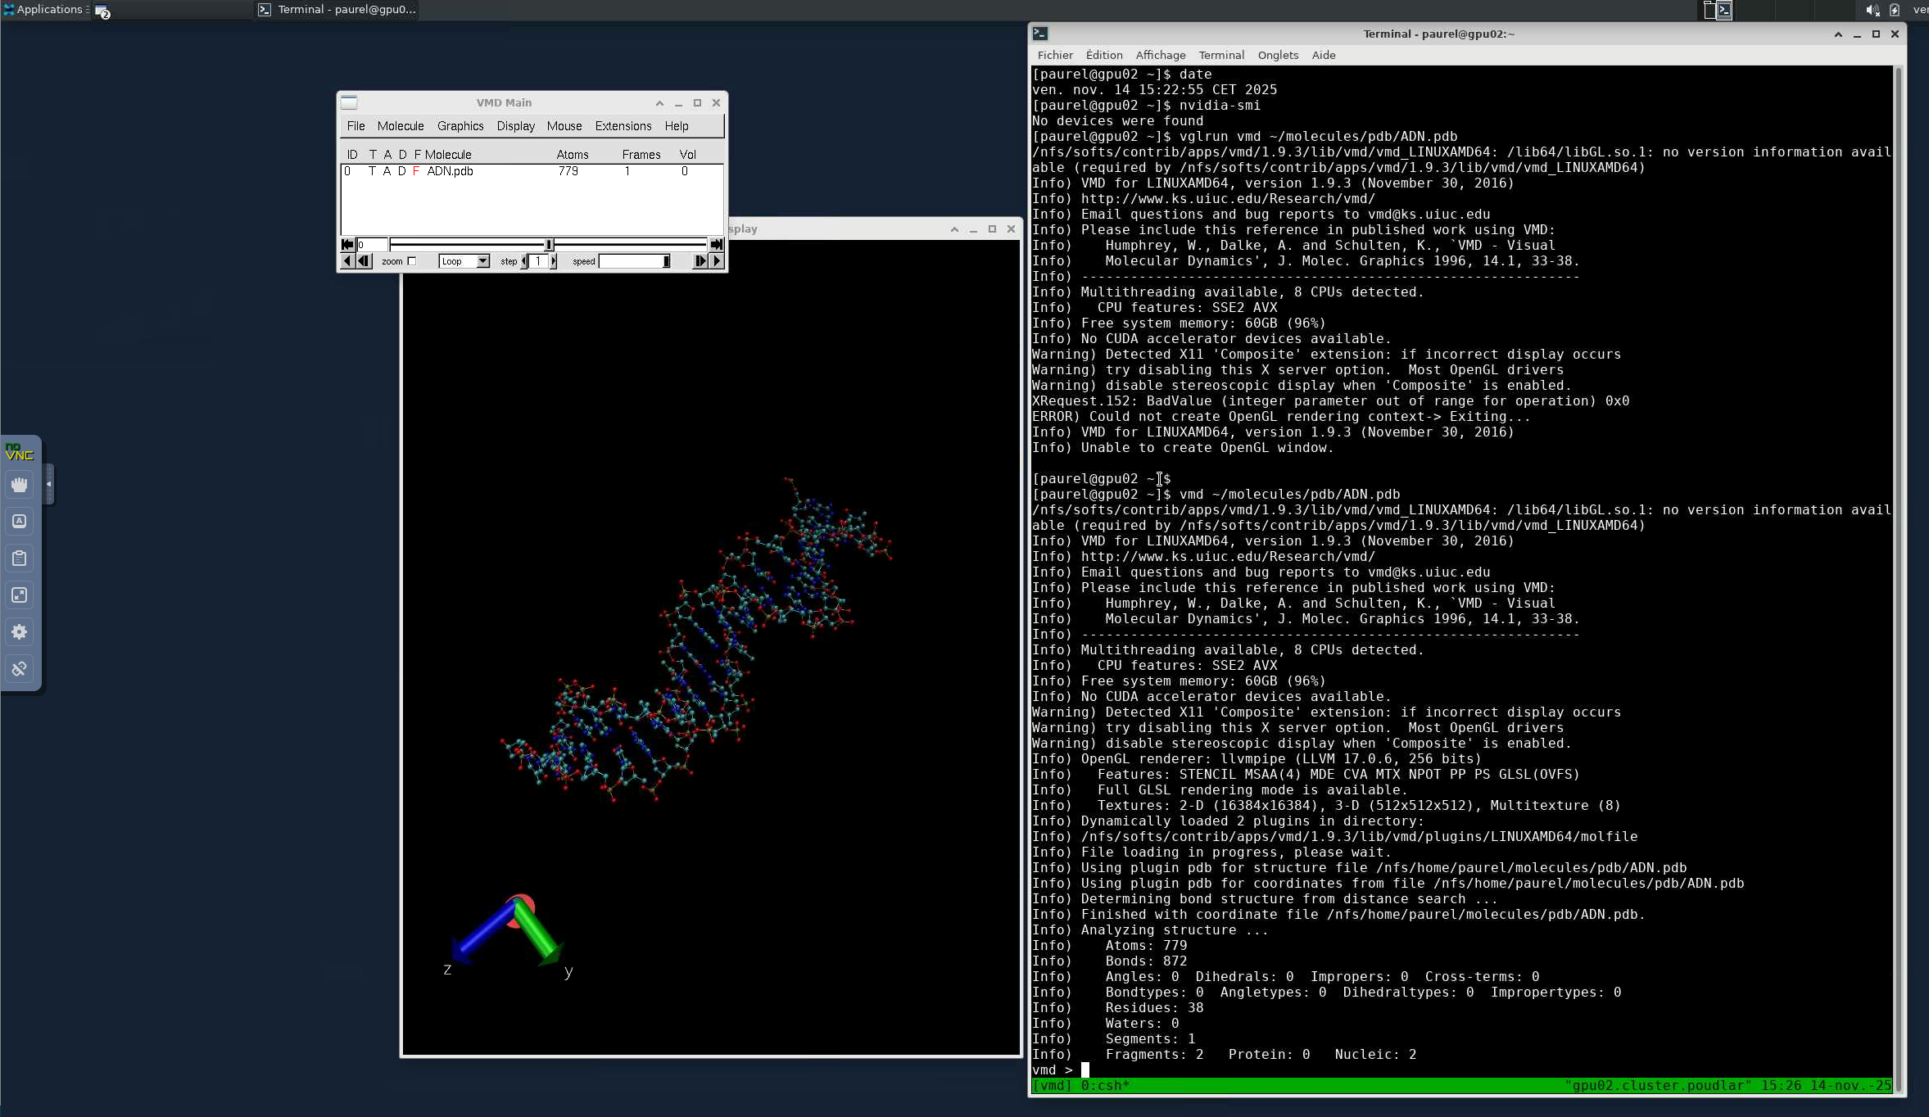
Task: Open the Extensions menu in VMD
Action: pyautogui.click(x=623, y=126)
